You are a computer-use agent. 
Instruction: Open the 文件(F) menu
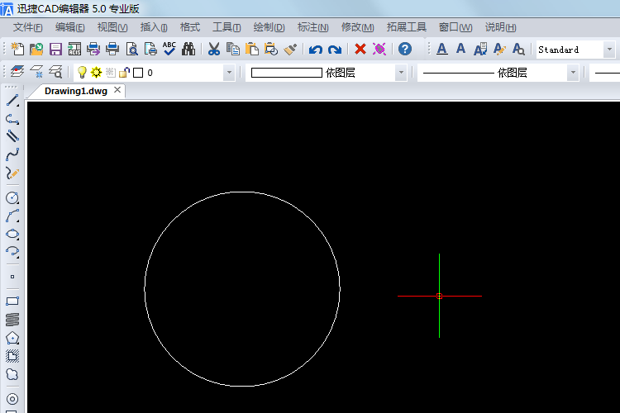27,27
